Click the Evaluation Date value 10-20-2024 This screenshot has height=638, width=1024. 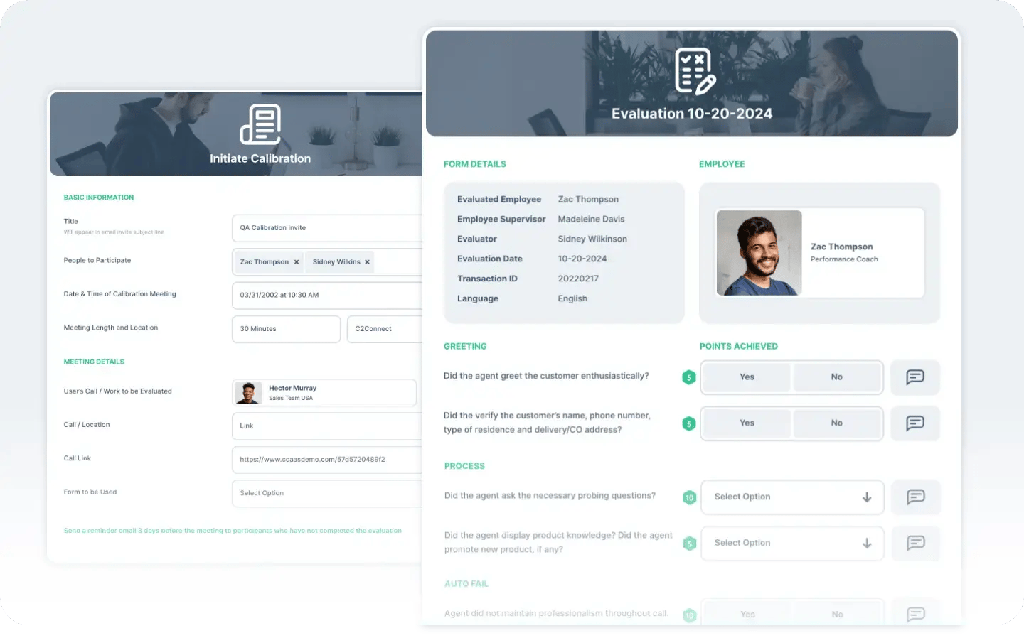[x=582, y=259]
